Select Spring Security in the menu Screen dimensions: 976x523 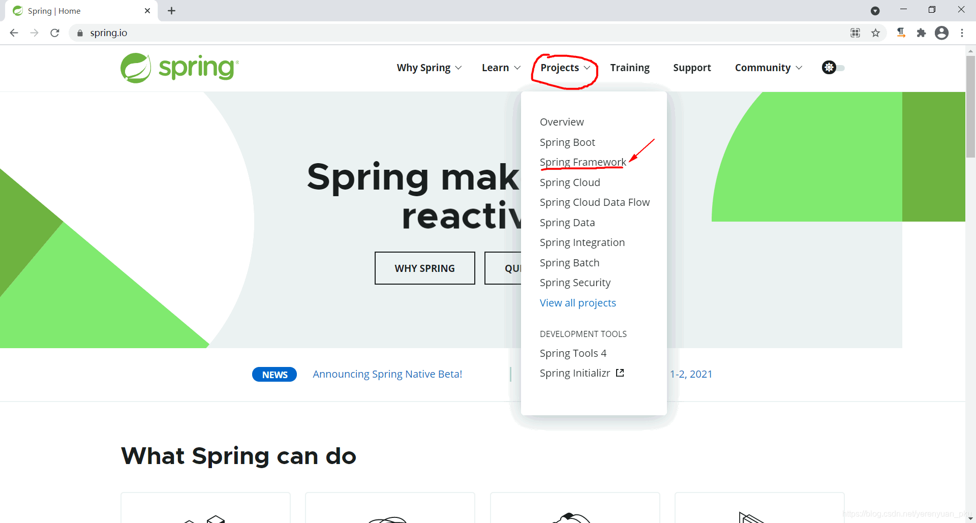coord(575,283)
